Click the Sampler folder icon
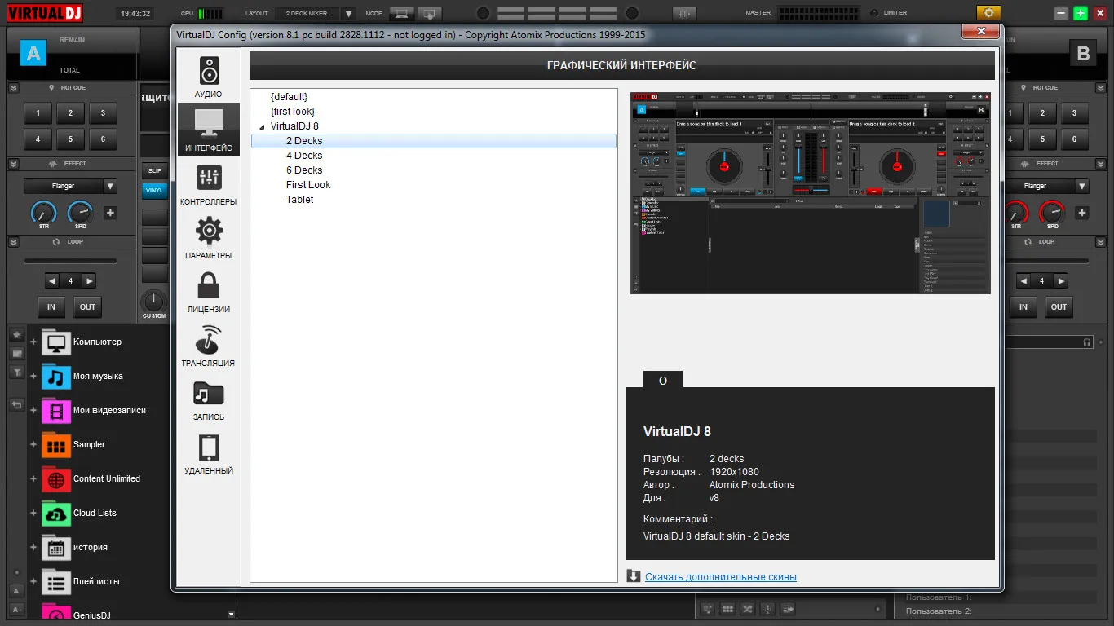This screenshot has width=1114, height=626. pyautogui.click(x=56, y=445)
